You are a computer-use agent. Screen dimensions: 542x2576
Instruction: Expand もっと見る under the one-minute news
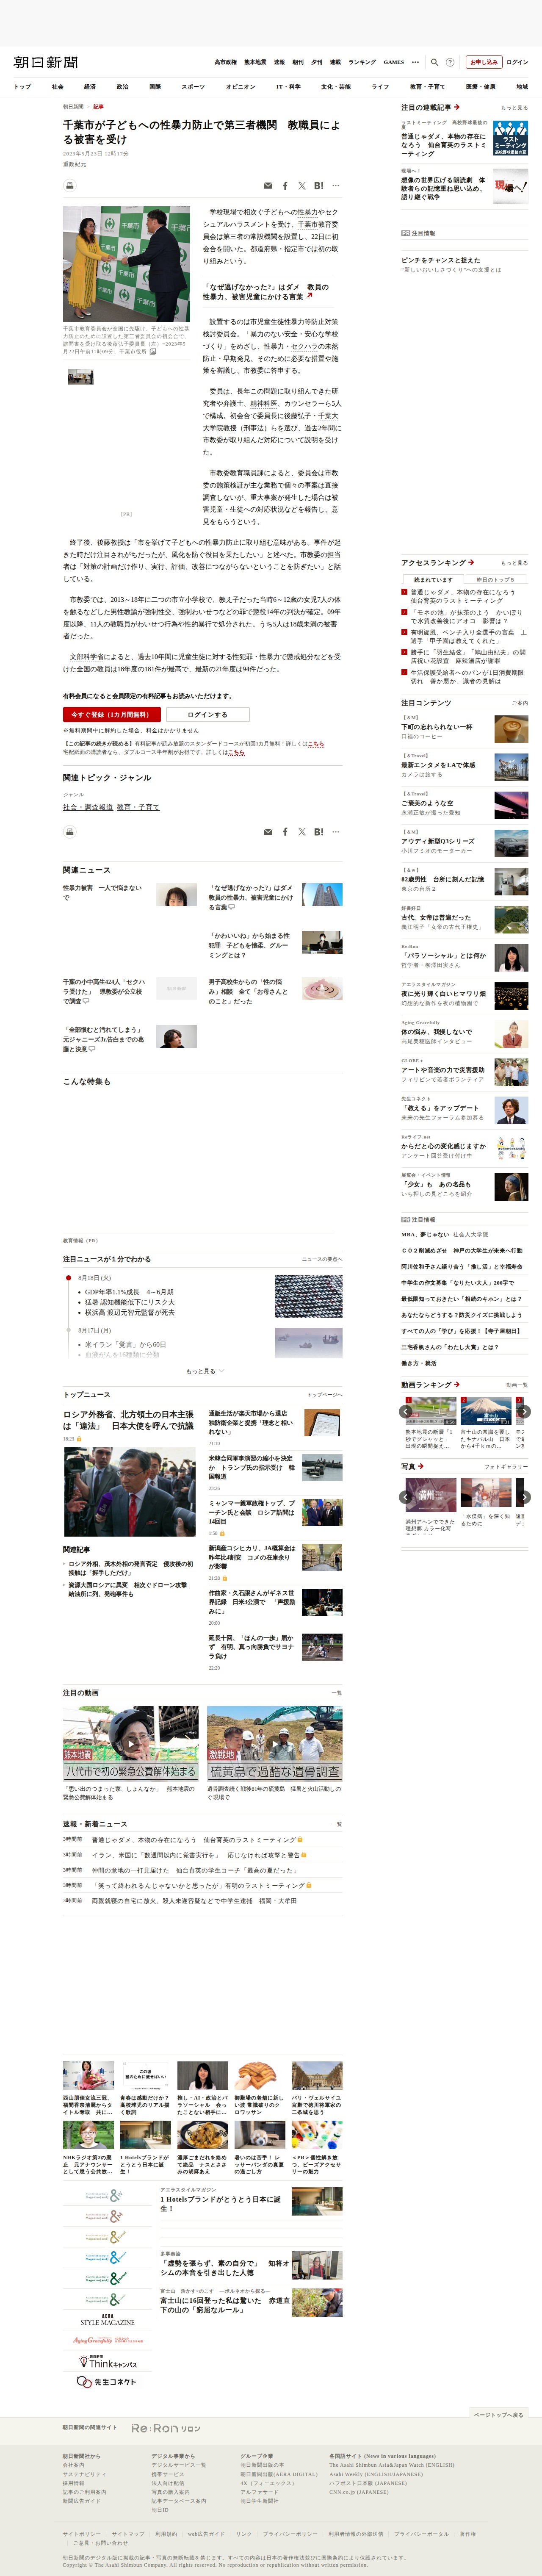pos(205,1371)
